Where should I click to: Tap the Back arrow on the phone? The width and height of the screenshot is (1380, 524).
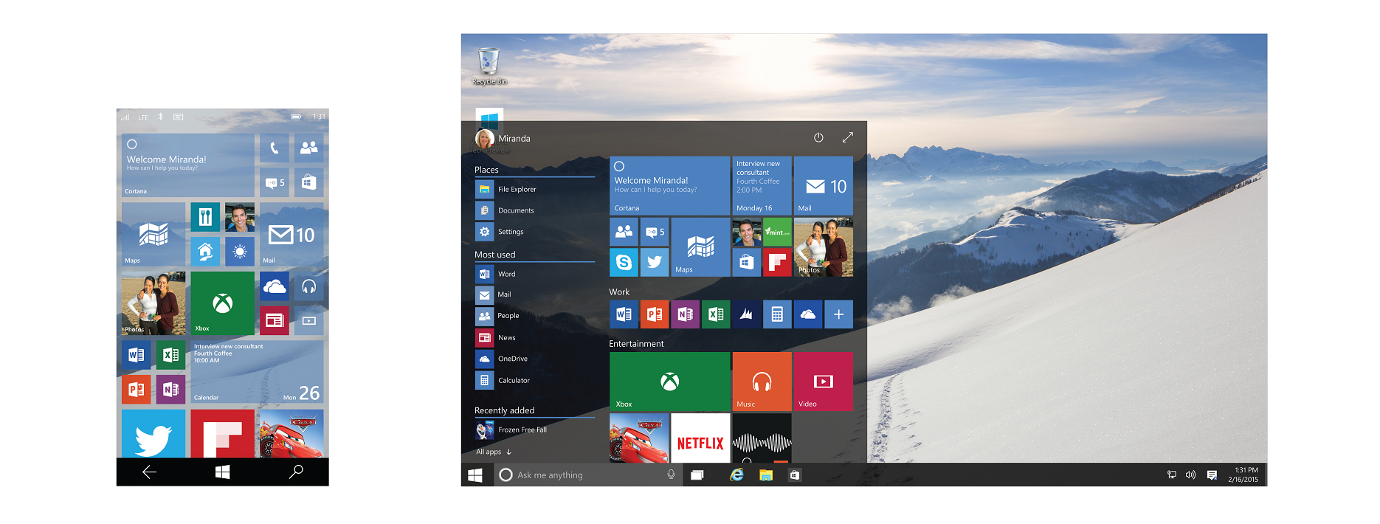tap(149, 472)
